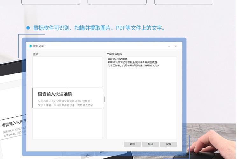This screenshot has width=237, height=159.
Task: Click the extracted line starting with 文字工作者
Action: 133,66
